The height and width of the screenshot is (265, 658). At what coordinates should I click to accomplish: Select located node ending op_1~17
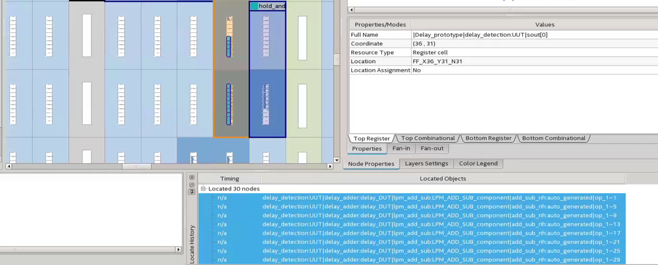tap(412, 233)
